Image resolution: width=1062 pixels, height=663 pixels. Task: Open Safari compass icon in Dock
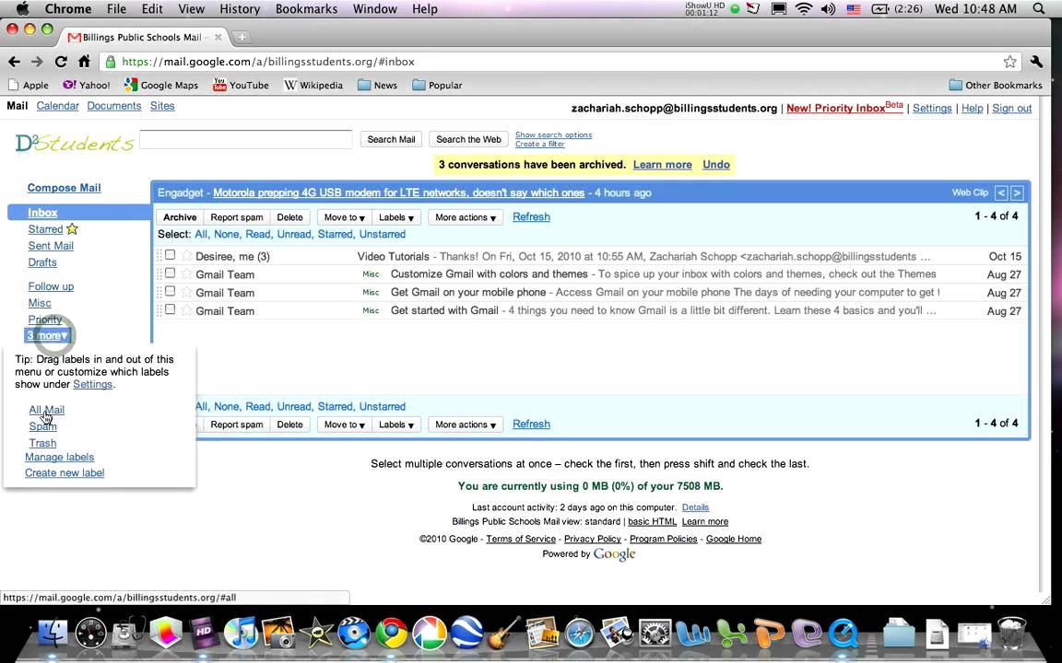pos(580,634)
